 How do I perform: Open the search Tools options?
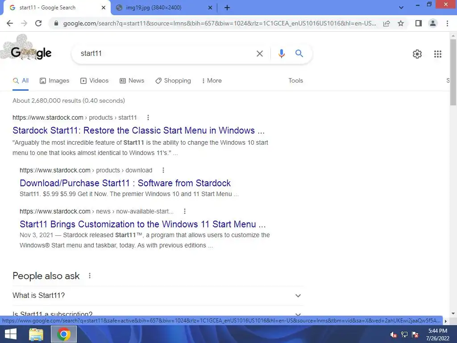click(x=295, y=80)
